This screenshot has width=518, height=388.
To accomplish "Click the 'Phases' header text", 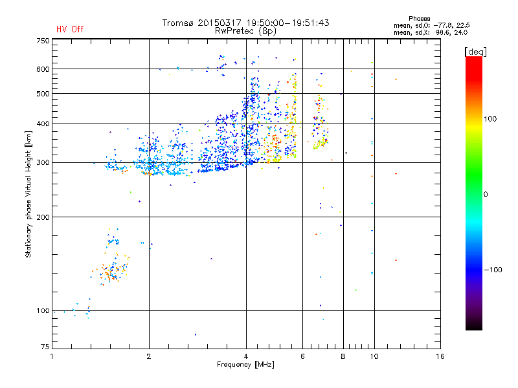I will pos(419,19).
